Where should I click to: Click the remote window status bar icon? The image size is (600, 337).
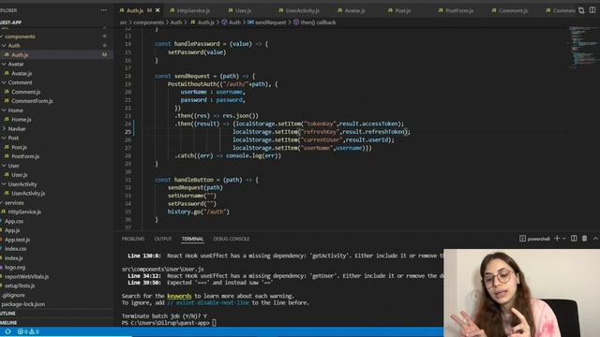7,331
